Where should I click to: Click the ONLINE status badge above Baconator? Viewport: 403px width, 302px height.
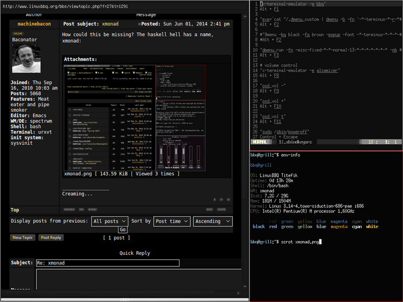click(x=18, y=35)
